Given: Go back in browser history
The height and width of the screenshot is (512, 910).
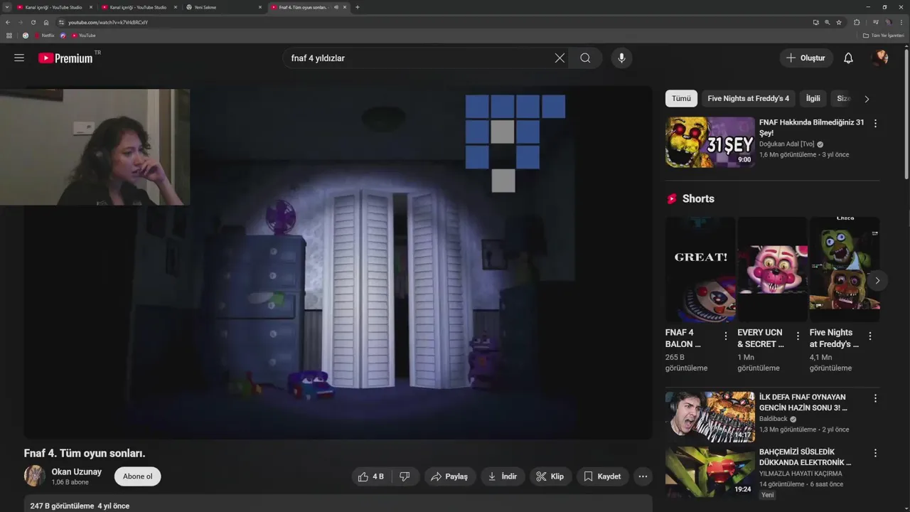Looking at the screenshot, I should click(x=8, y=22).
